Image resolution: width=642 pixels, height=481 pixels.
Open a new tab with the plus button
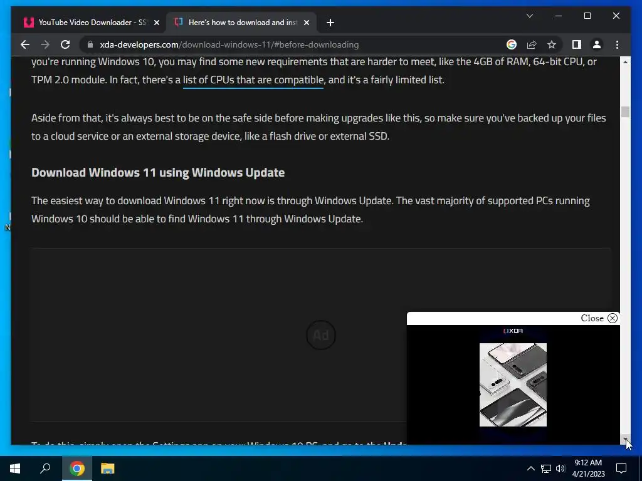click(330, 23)
